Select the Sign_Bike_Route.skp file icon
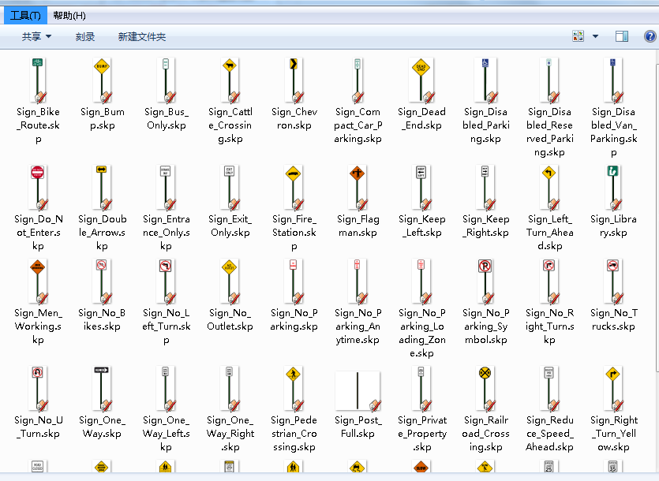The image size is (659, 481). [38, 80]
